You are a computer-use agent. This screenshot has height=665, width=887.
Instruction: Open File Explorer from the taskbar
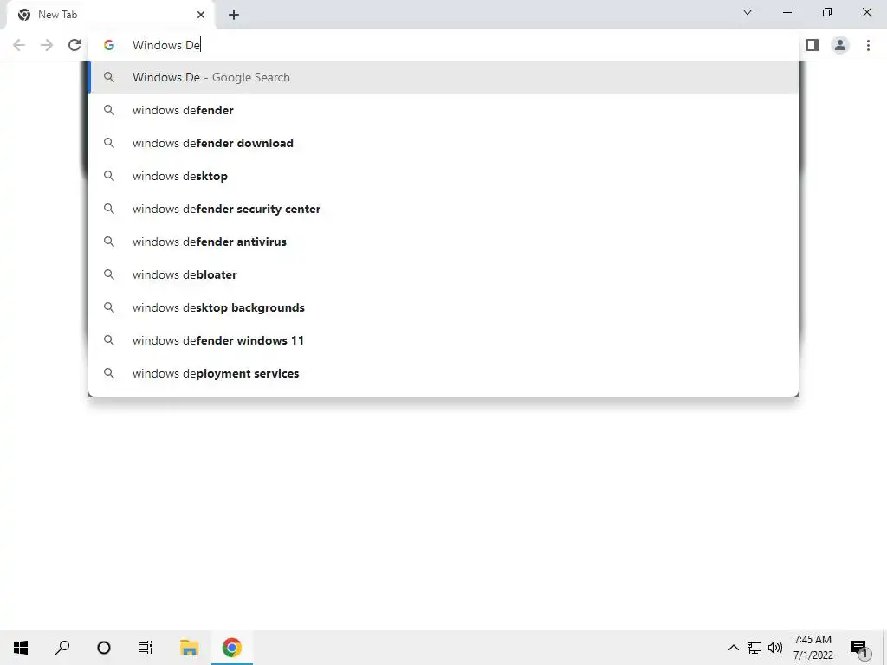(190, 648)
